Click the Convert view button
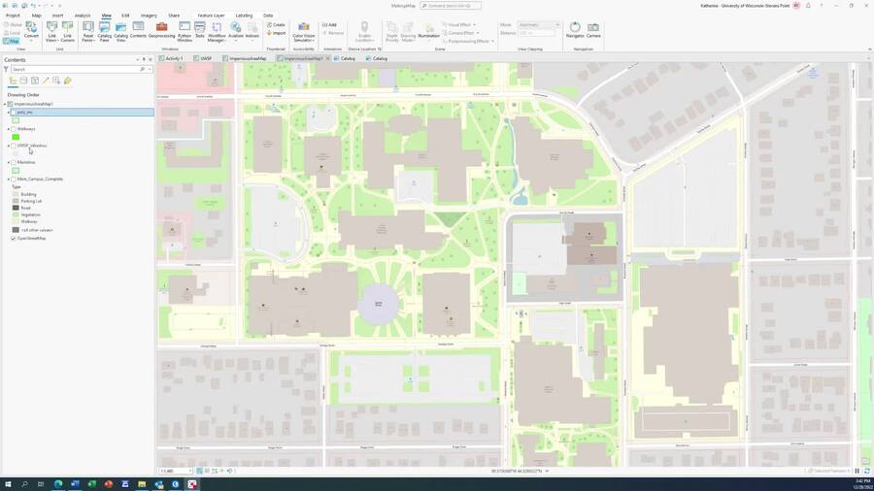 click(31, 30)
